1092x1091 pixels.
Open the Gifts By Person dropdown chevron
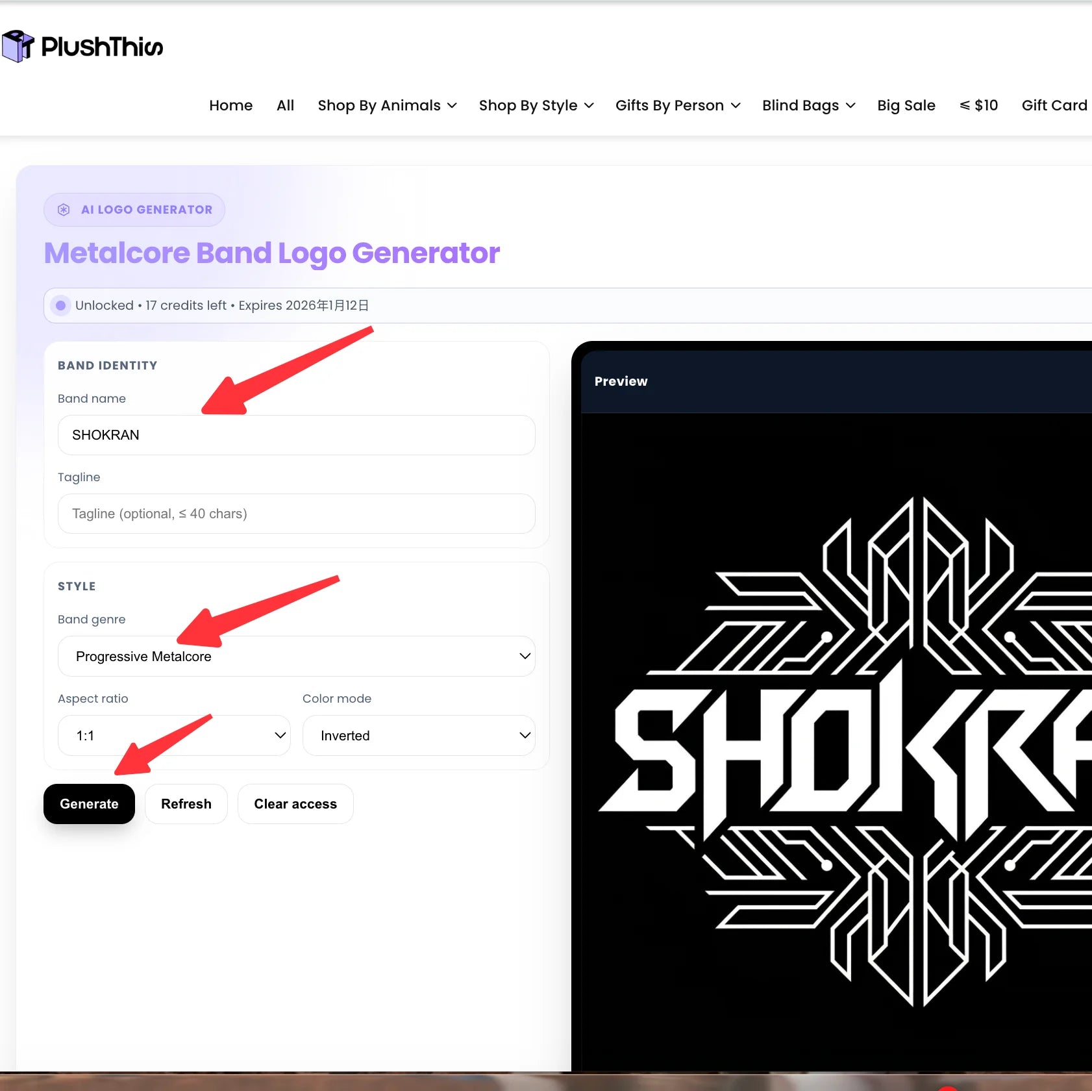pos(736,106)
